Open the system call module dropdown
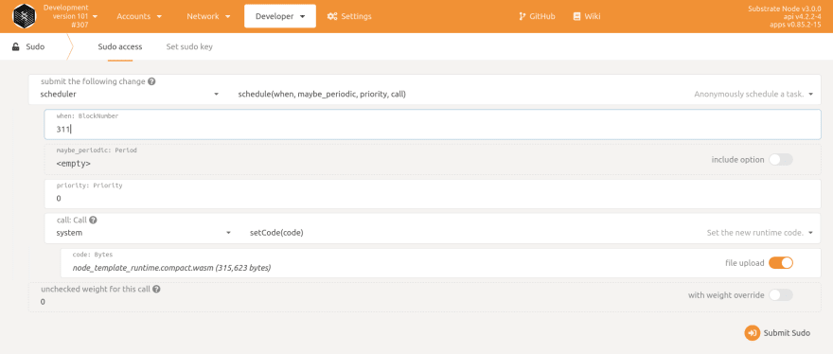The image size is (833, 354). [x=144, y=233]
